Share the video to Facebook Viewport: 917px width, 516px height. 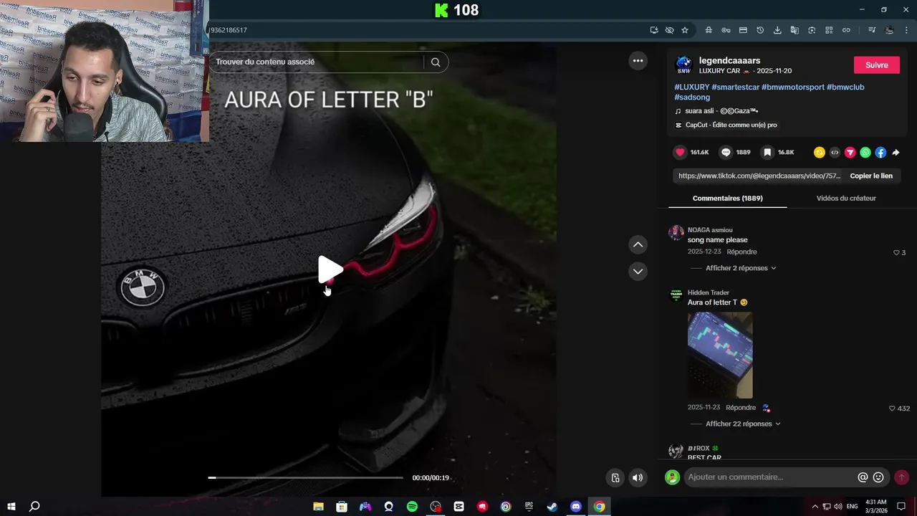[x=880, y=152]
